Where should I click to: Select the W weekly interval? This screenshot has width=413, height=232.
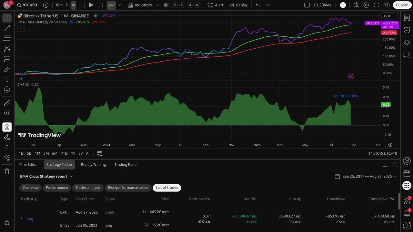pos(73,5)
